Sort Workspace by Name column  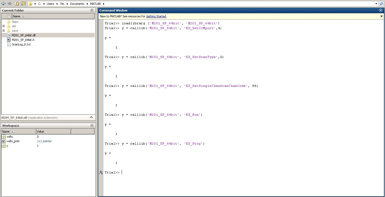click(x=19, y=132)
